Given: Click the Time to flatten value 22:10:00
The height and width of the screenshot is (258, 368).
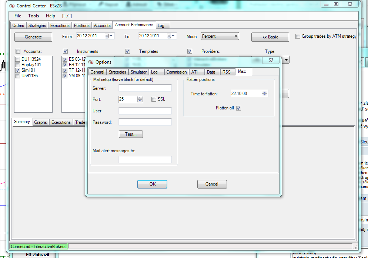Looking at the screenshot, I should pos(239,94).
